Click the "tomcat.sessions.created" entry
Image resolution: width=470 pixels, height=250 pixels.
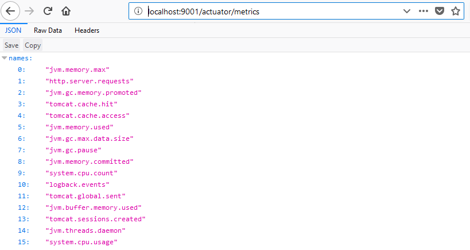95,219
